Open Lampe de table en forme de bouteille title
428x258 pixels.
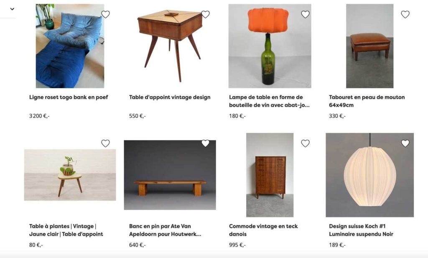click(x=269, y=101)
